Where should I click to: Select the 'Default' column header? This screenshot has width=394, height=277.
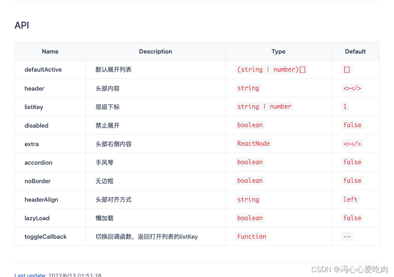click(x=355, y=52)
